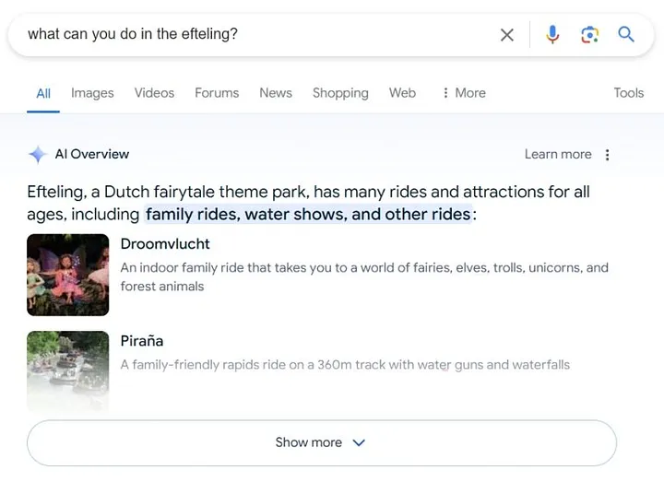
Task: Start voice search with microphone icon
Action: pos(552,34)
